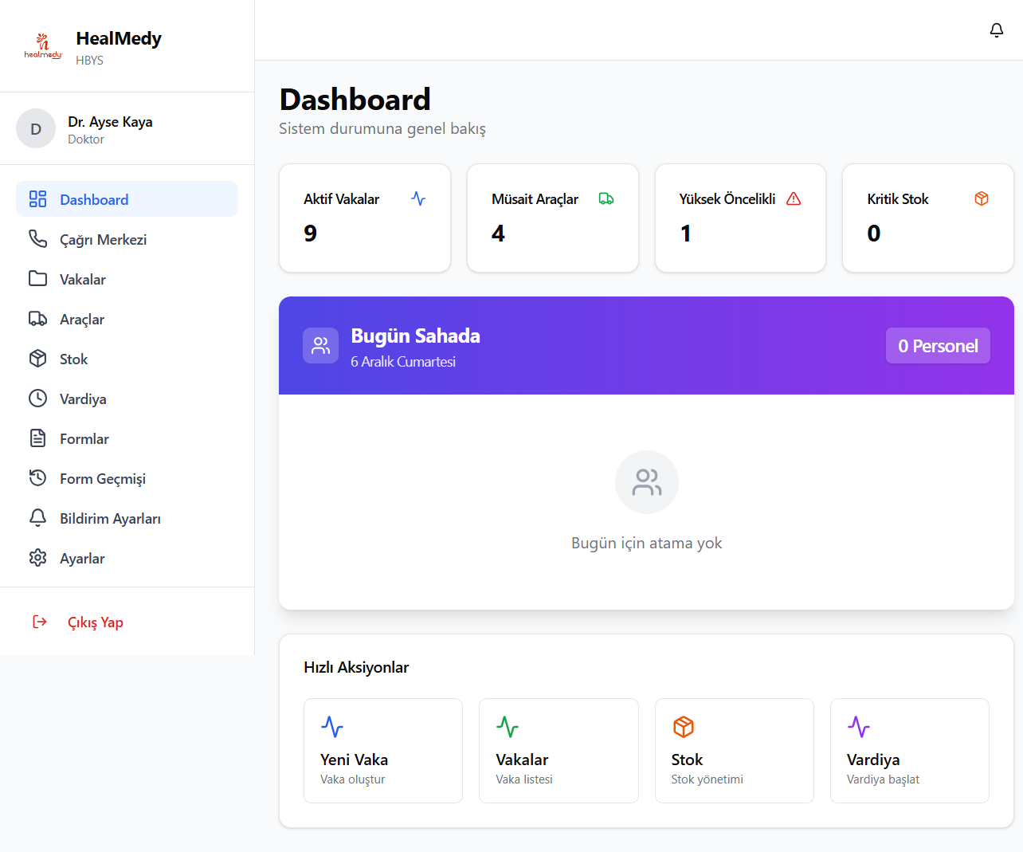Click the people icon in Bugün Sahada banner
This screenshot has height=852, width=1023.
coord(320,345)
